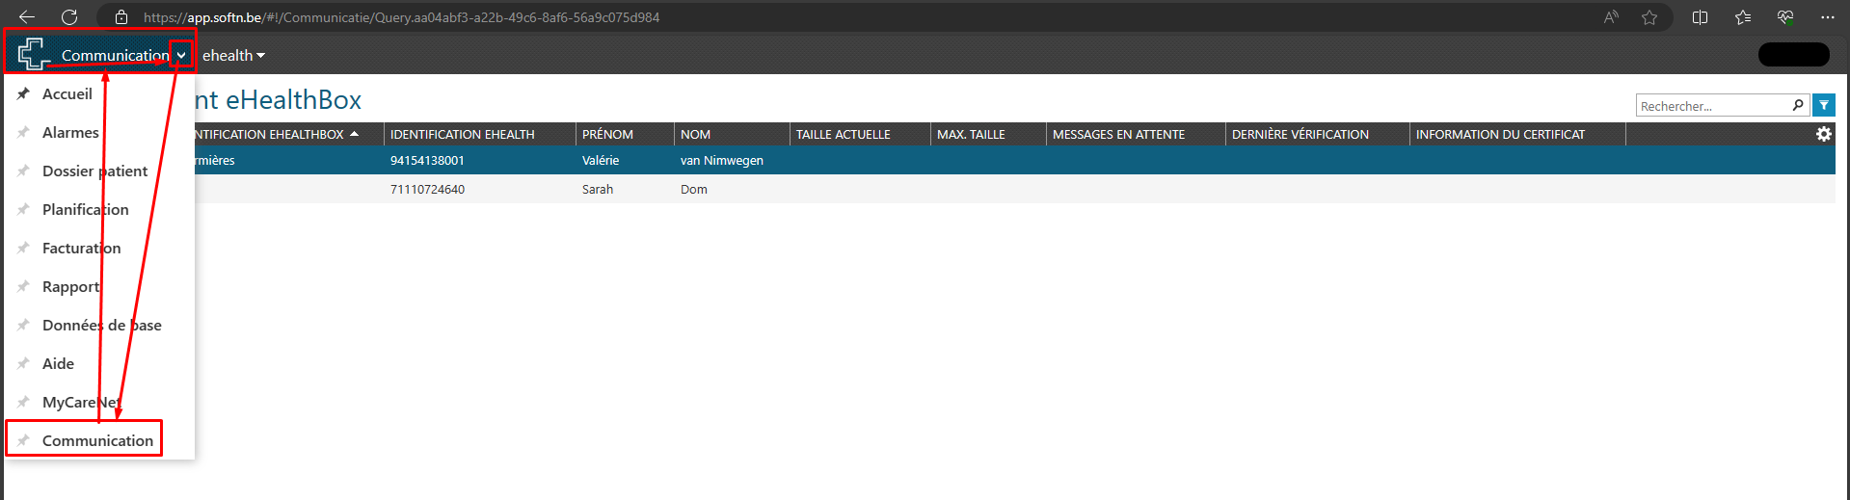The height and width of the screenshot is (500, 1850).
Task: Sort by Nom column header
Action: [x=695, y=134]
